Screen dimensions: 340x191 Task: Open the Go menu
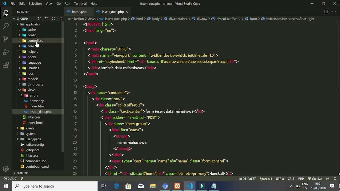tap(58, 3)
